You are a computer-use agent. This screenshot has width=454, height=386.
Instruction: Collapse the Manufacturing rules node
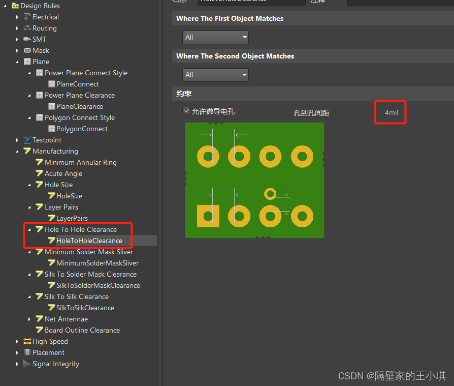tap(17, 151)
